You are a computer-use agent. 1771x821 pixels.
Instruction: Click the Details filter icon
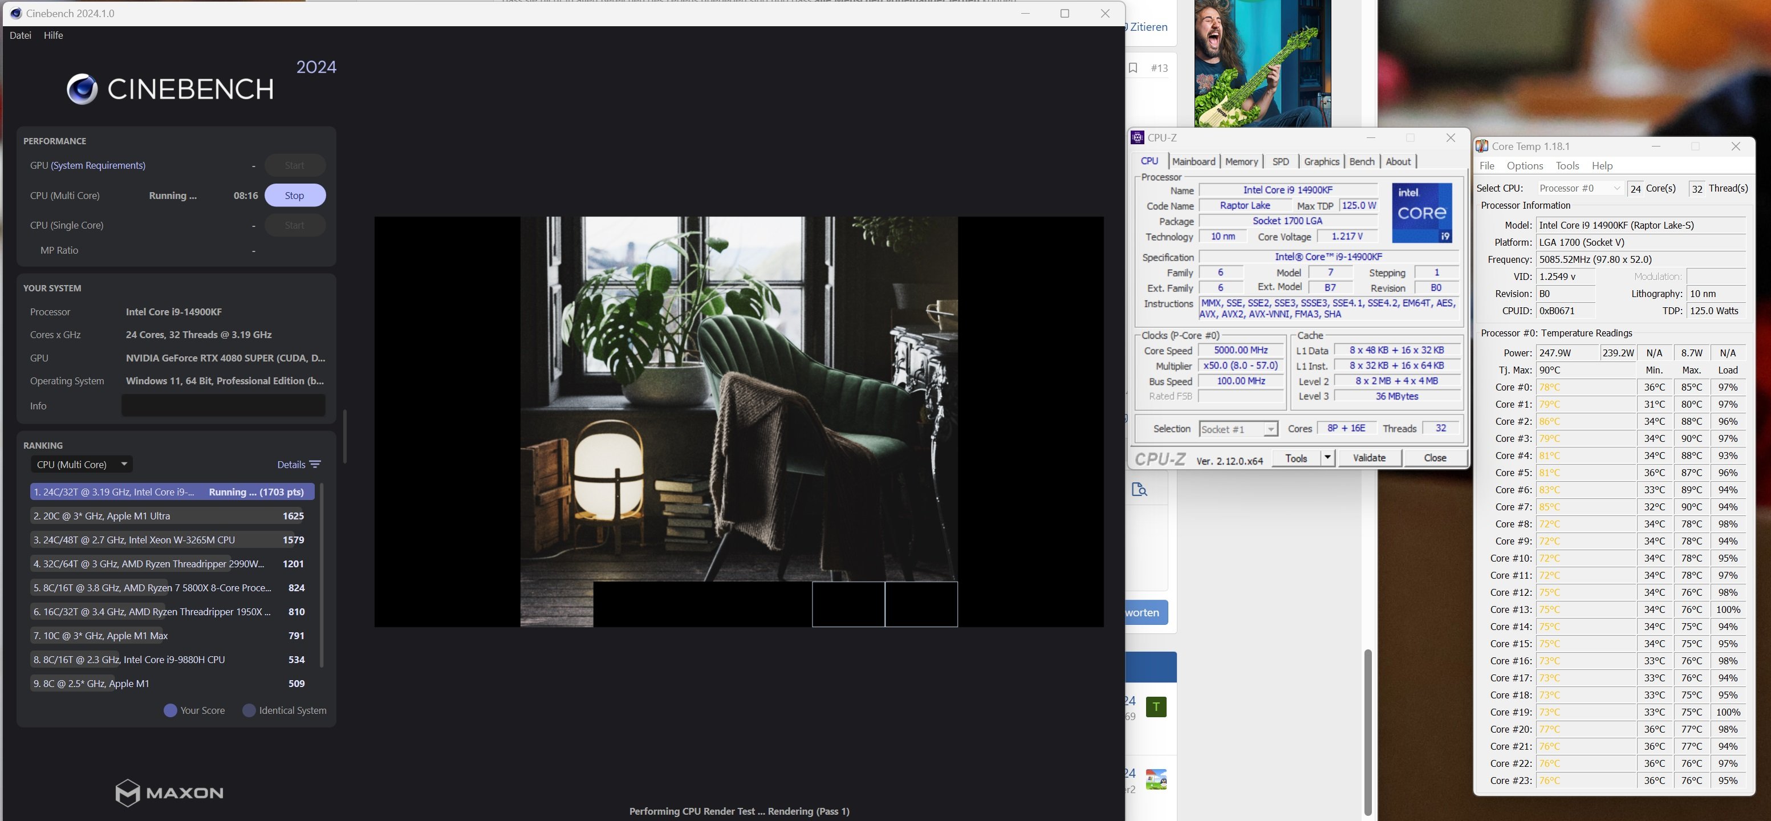pos(315,464)
